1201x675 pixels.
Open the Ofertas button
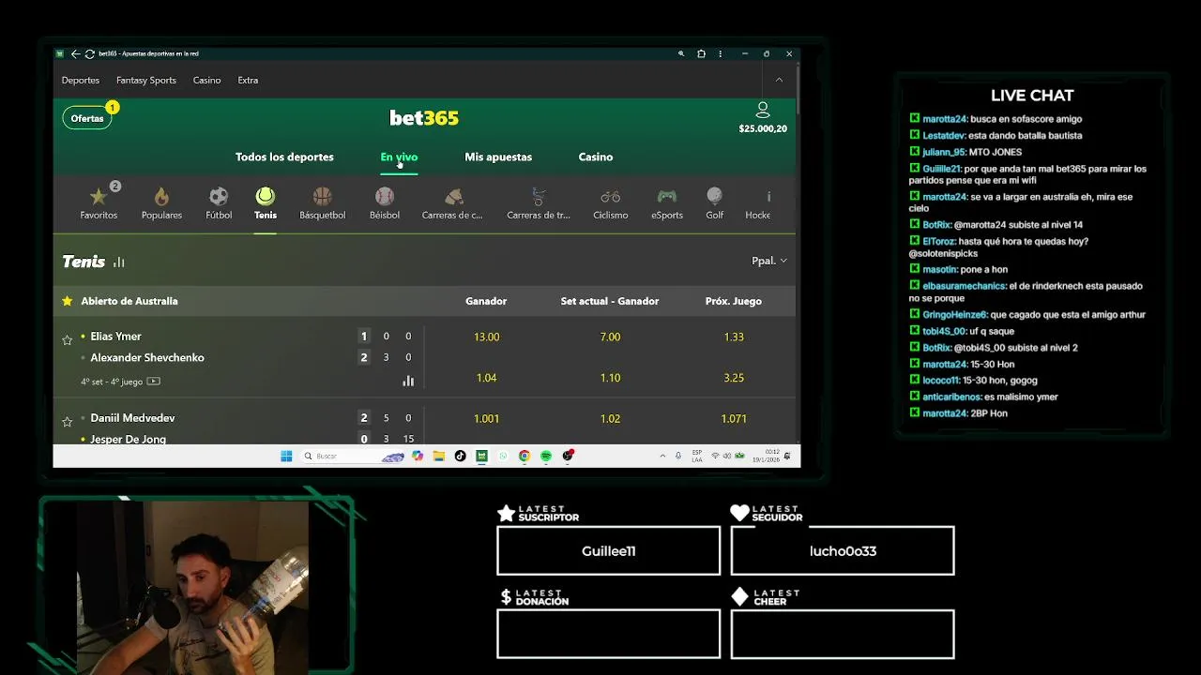(87, 118)
